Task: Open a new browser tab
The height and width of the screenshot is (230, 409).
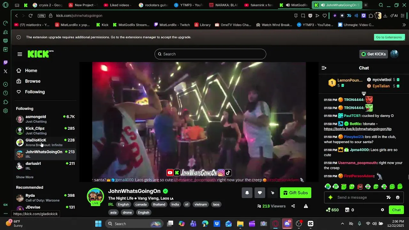Action: click(366, 5)
